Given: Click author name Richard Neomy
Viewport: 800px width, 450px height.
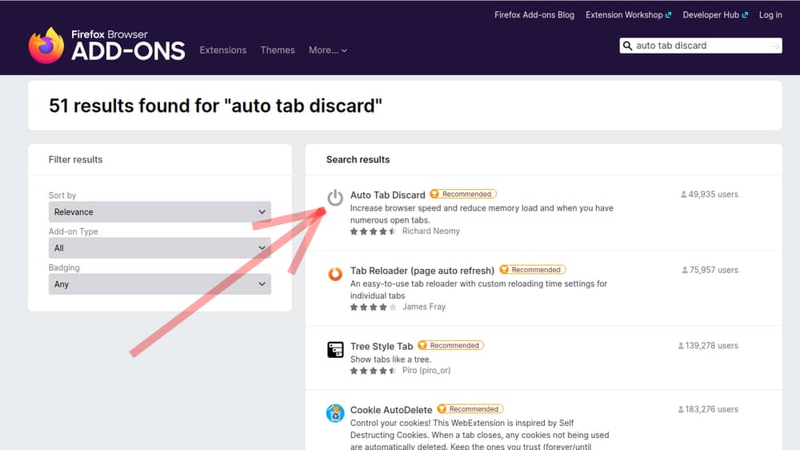Looking at the screenshot, I should (x=431, y=231).
